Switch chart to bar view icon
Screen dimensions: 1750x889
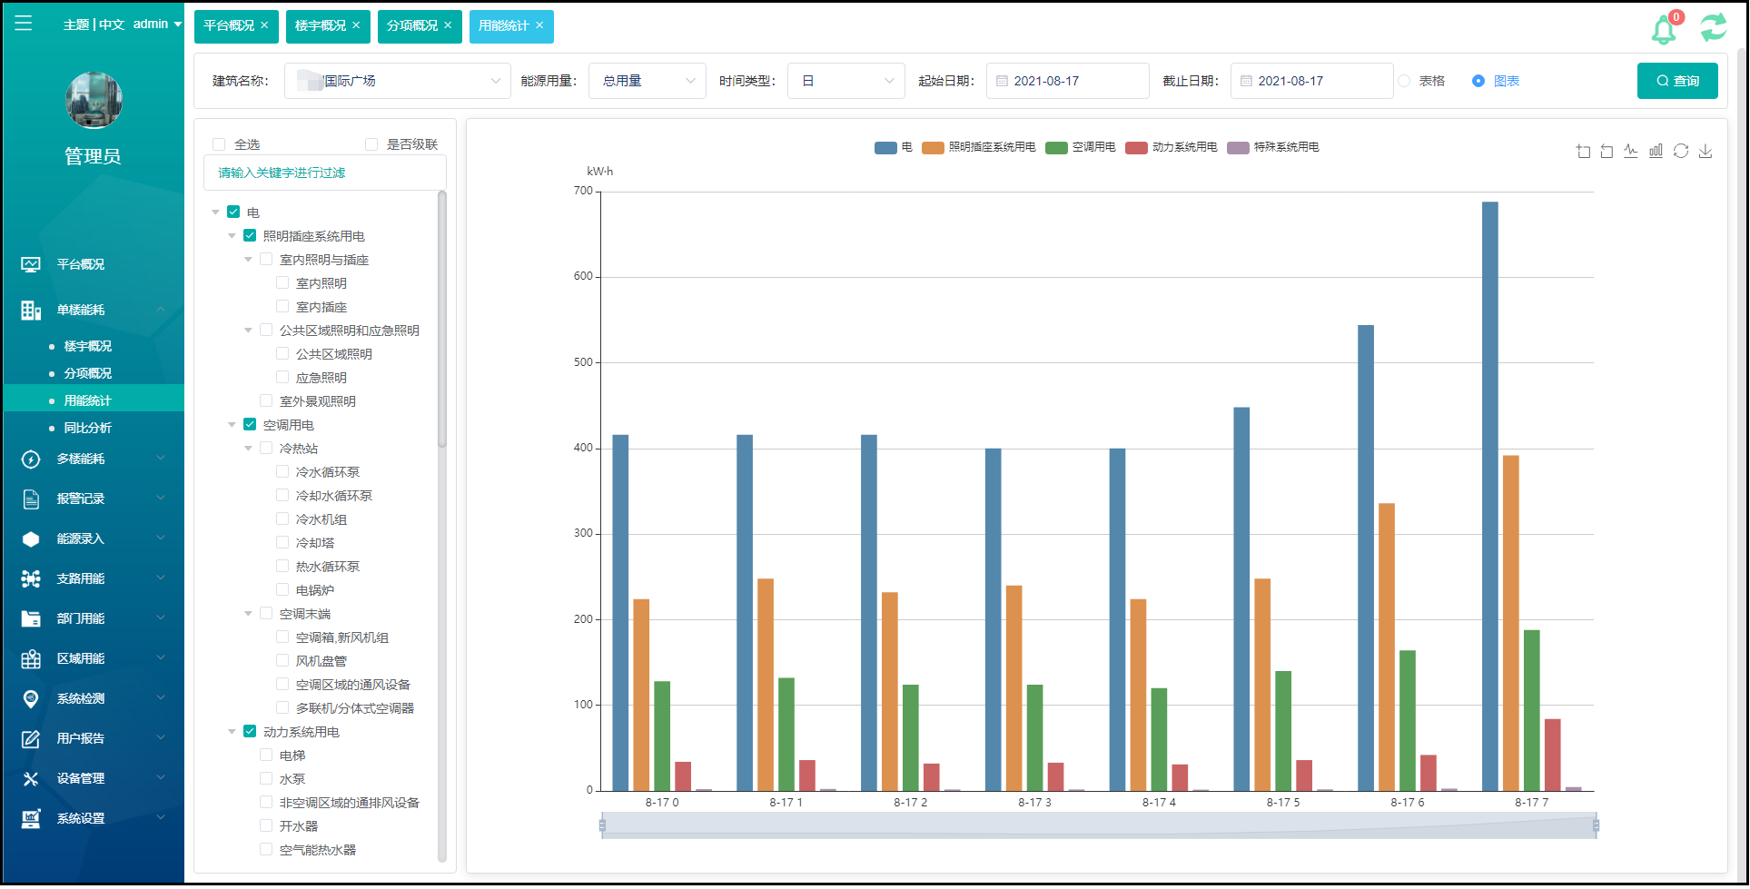point(1656,151)
